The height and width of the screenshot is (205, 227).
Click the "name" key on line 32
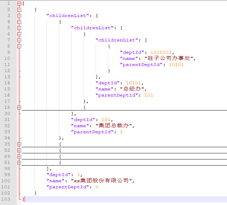click(80, 126)
